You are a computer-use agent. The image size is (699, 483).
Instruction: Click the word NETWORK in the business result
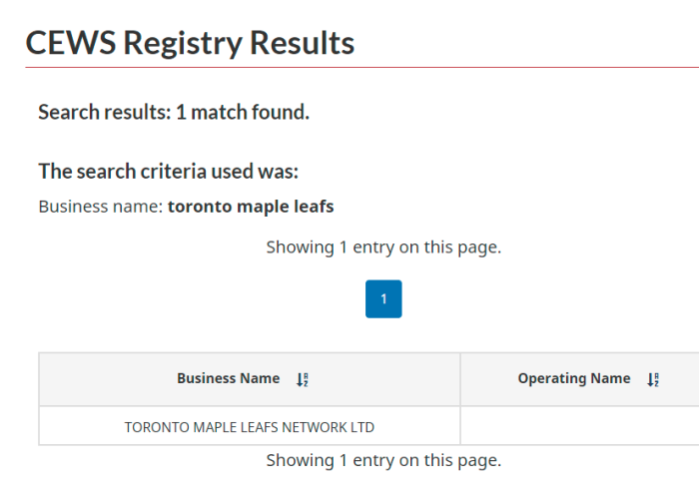pyautogui.click(x=315, y=427)
